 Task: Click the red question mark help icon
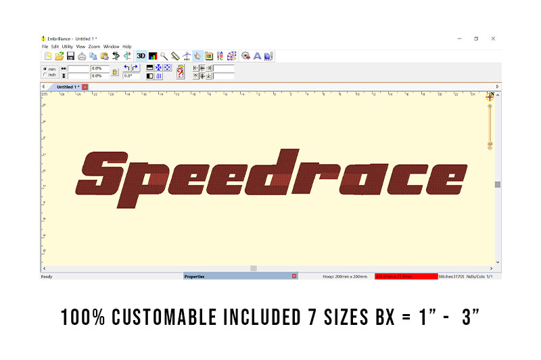[x=180, y=72]
